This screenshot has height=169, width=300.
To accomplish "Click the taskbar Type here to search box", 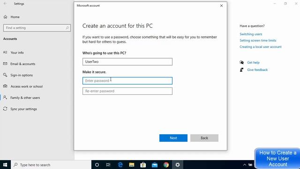I will click(51, 165).
